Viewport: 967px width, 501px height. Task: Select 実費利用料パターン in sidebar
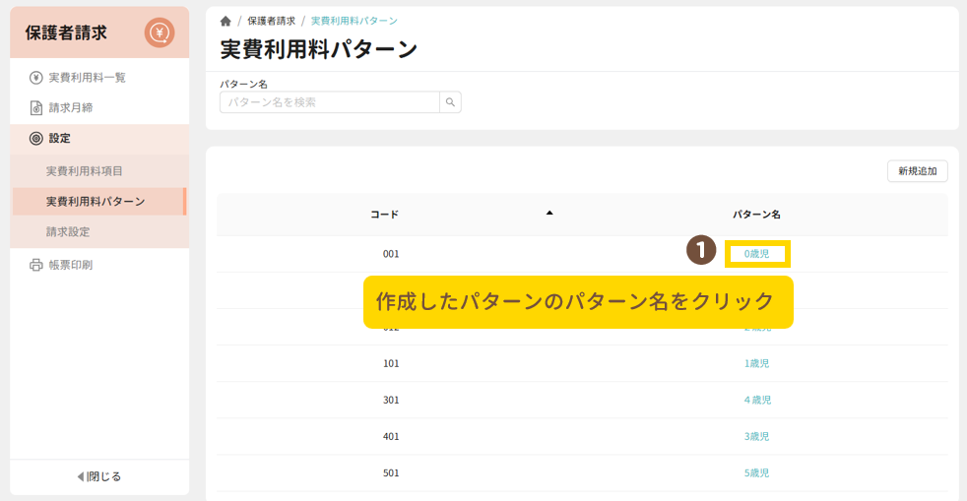point(96,202)
